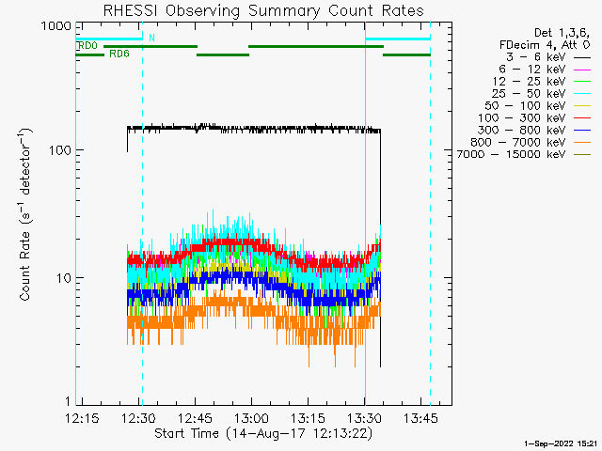Image resolution: width=602 pixels, height=451 pixels.
Task: Click the y-axis '100' tick label
Action: coord(60,150)
